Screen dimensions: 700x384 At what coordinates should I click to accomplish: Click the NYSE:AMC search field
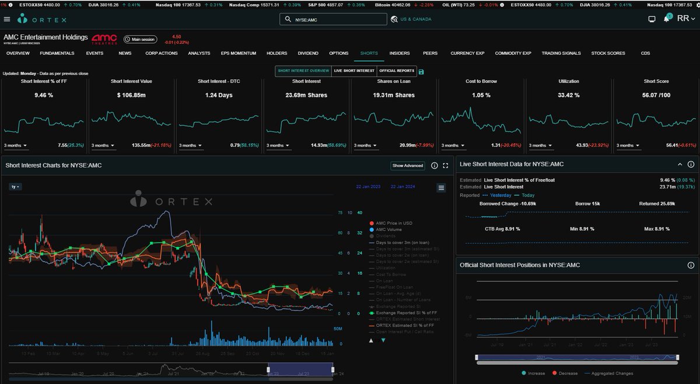tap(333, 19)
